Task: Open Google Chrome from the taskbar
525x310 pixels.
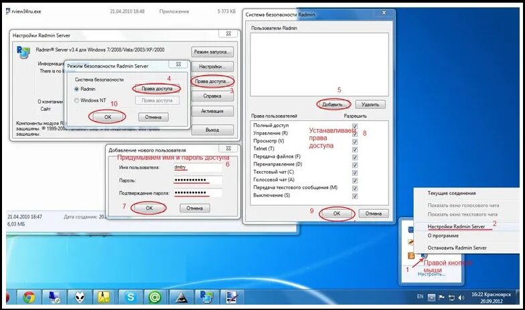Action: (29, 297)
